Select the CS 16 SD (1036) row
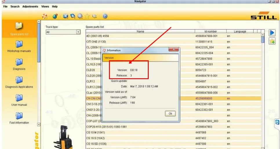280x149 pixels. [173, 144]
